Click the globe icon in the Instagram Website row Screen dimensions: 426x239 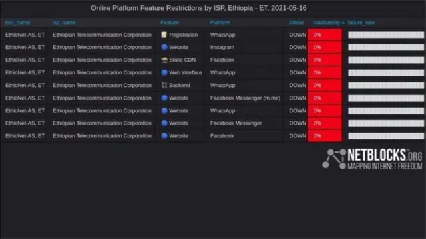164,47
